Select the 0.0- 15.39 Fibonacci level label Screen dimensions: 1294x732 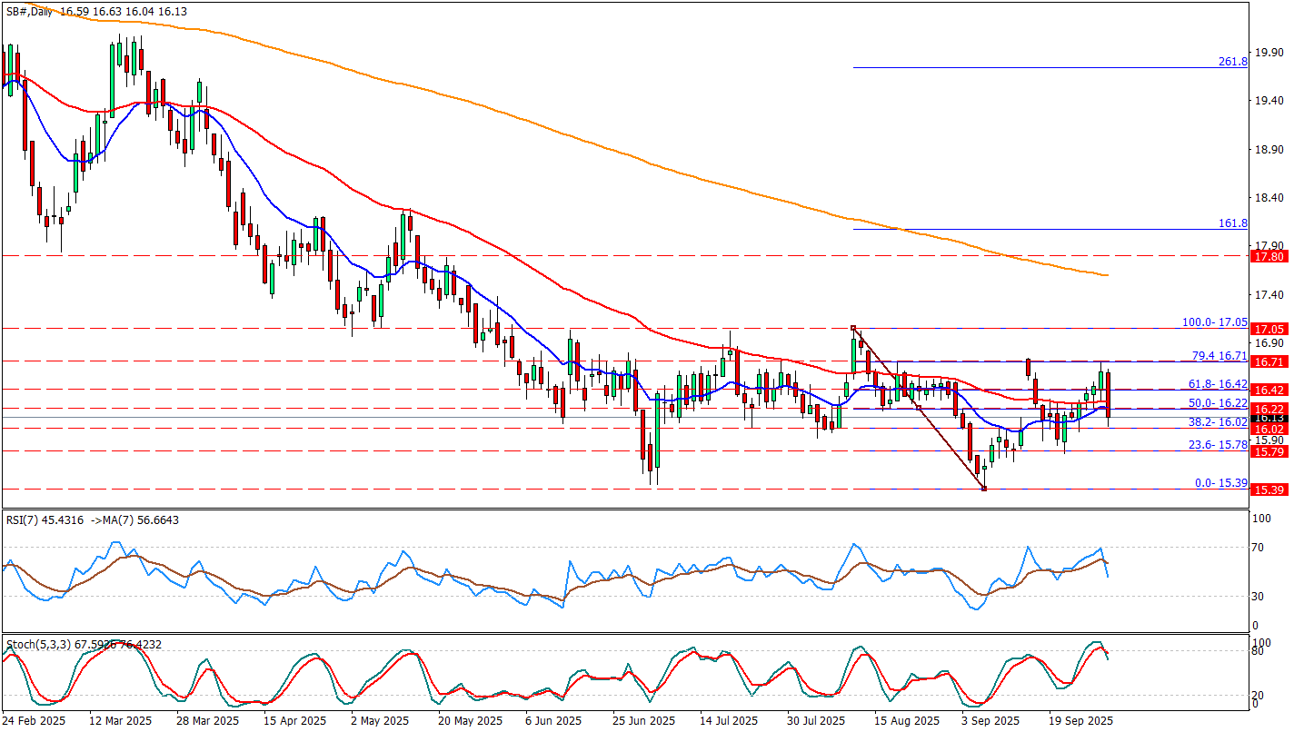coord(1220,482)
